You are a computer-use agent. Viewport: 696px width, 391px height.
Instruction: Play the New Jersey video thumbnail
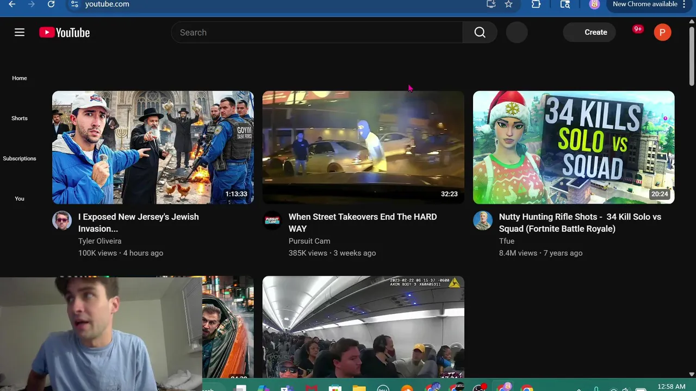pyautogui.click(x=153, y=147)
